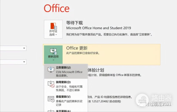
Task: Expand the lower left combo box arrow
Action: coord(24,62)
